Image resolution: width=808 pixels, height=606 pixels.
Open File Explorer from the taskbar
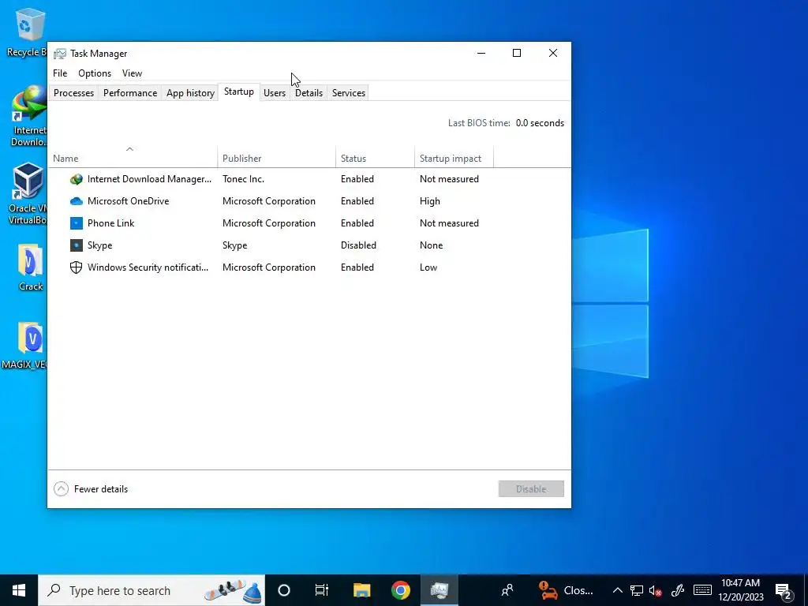tap(361, 590)
